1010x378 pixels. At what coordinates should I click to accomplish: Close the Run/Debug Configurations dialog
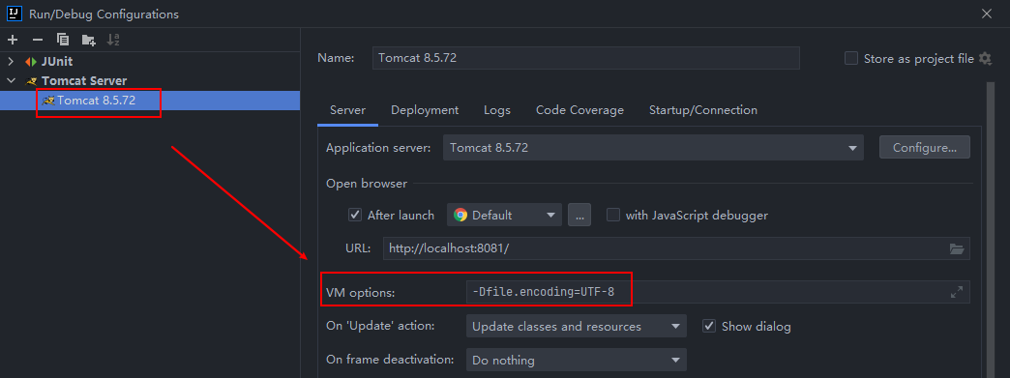click(986, 14)
